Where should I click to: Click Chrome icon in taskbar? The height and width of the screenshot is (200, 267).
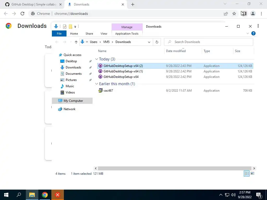pos(45,195)
